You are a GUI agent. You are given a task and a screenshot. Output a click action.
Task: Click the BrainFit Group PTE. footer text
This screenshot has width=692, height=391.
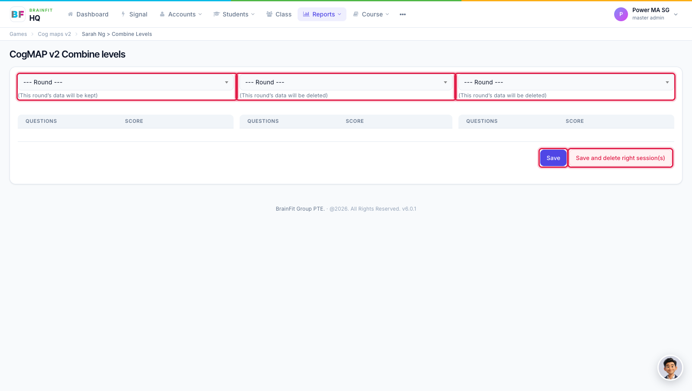pos(300,209)
